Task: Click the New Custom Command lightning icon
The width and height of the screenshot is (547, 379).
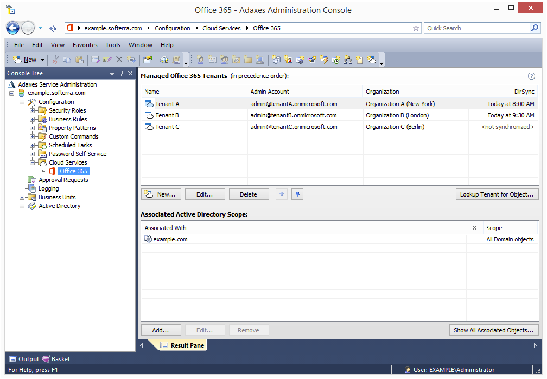Action: coord(324,60)
